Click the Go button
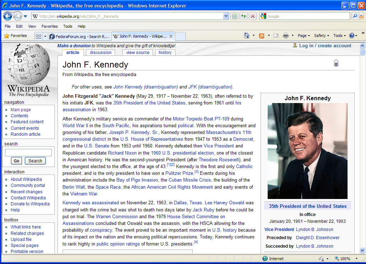The height and width of the screenshot is (264, 366). click(x=16, y=161)
